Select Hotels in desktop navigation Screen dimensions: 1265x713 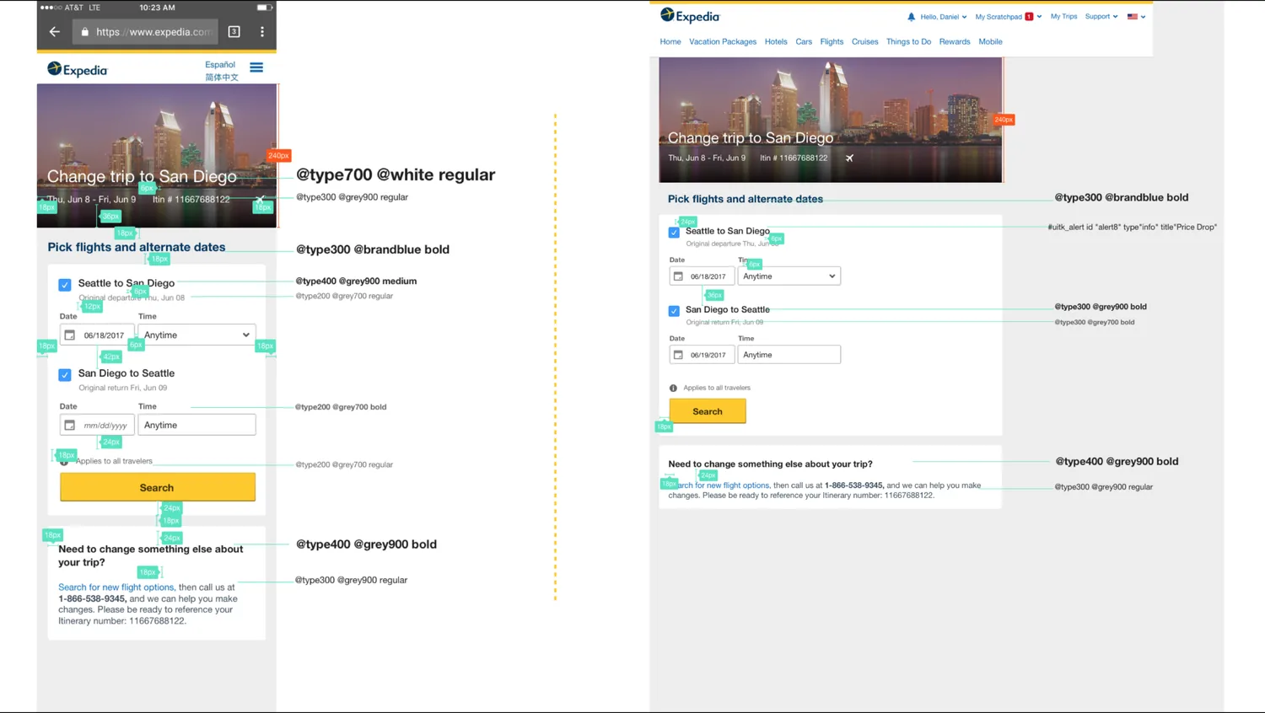[x=776, y=41]
